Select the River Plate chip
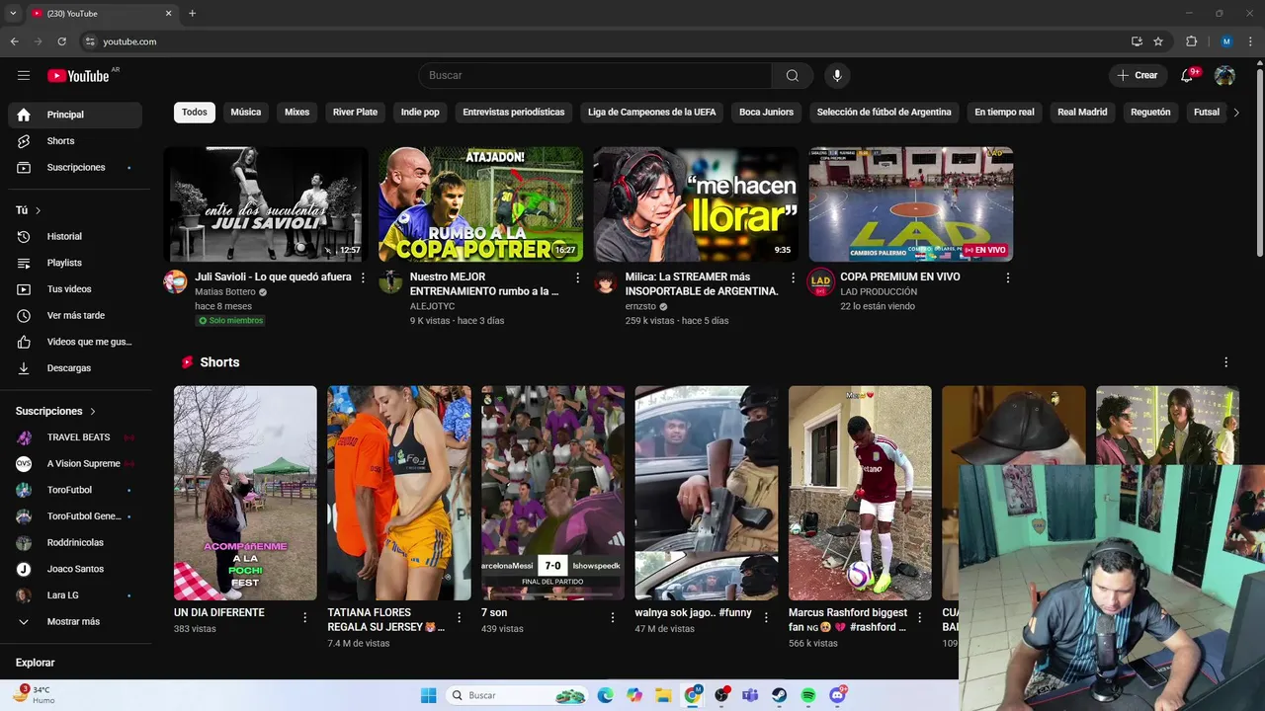Image resolution: width=1265 pixels, height=711 pixels. tap(355, 113)
